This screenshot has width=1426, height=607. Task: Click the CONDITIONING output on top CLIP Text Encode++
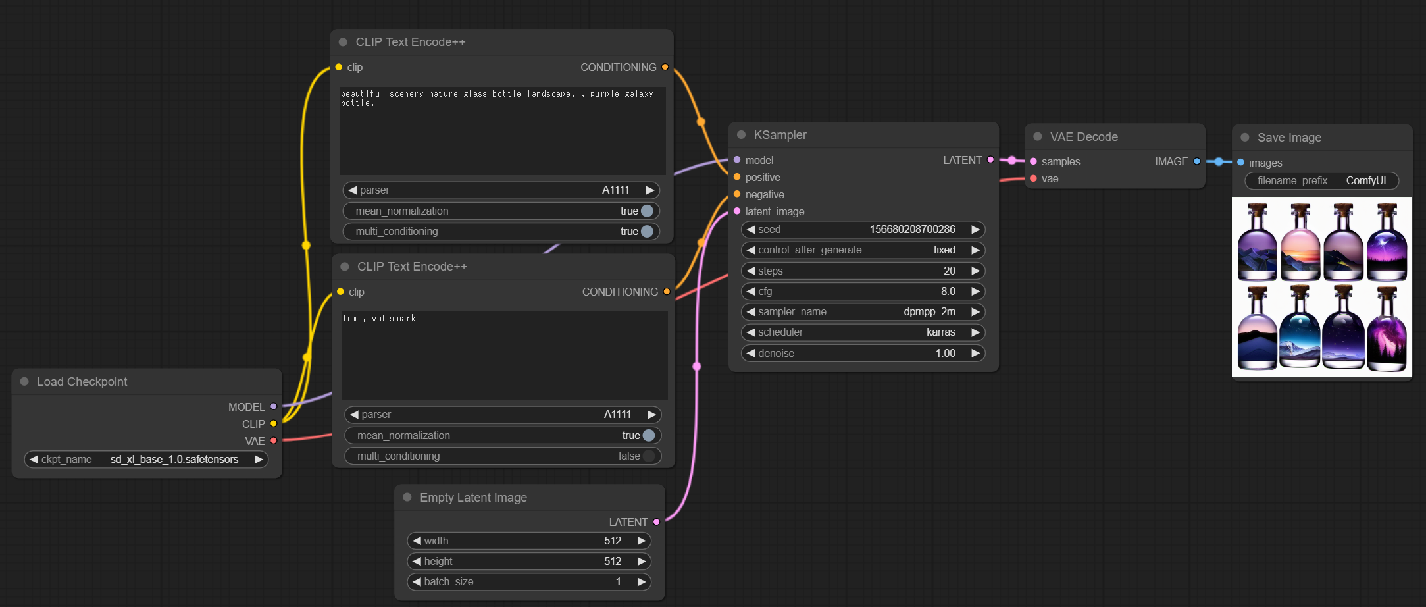[665, 67]
